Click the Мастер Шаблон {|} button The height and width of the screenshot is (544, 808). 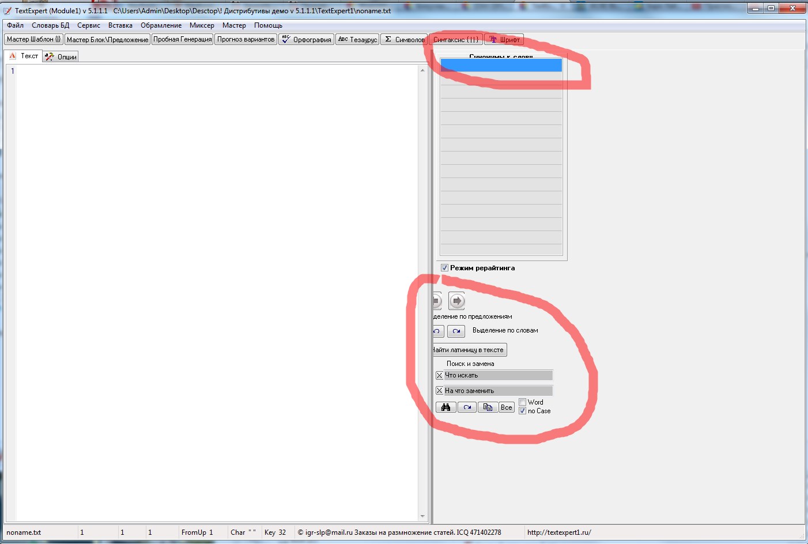point(33,39)
